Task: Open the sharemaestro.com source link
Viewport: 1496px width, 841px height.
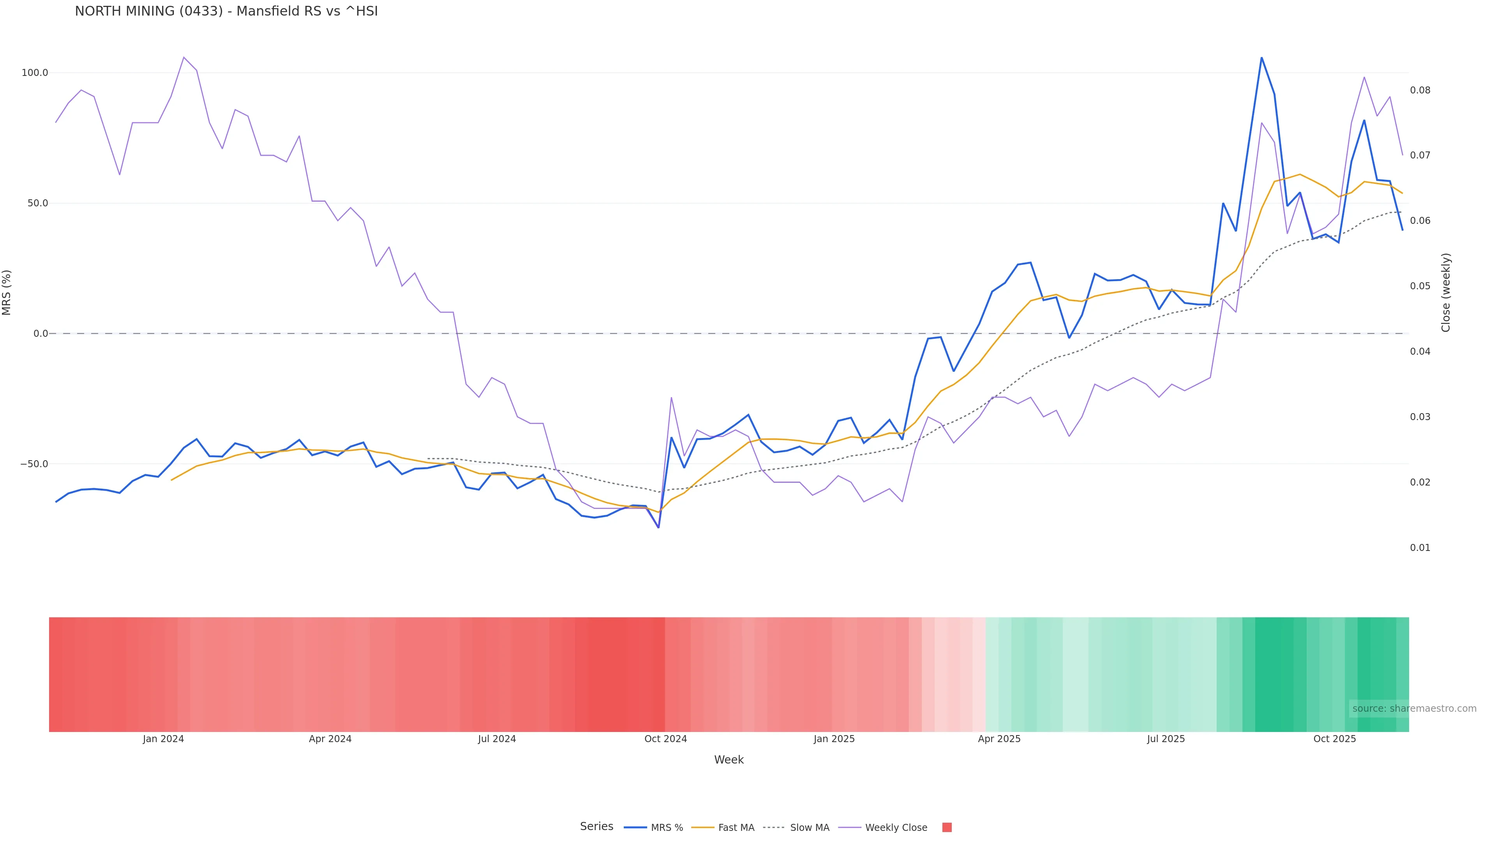Action: coord(1413,709)
